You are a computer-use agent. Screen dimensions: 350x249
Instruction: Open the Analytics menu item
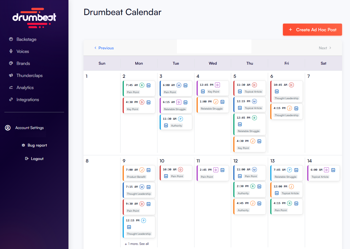[25, 87]
